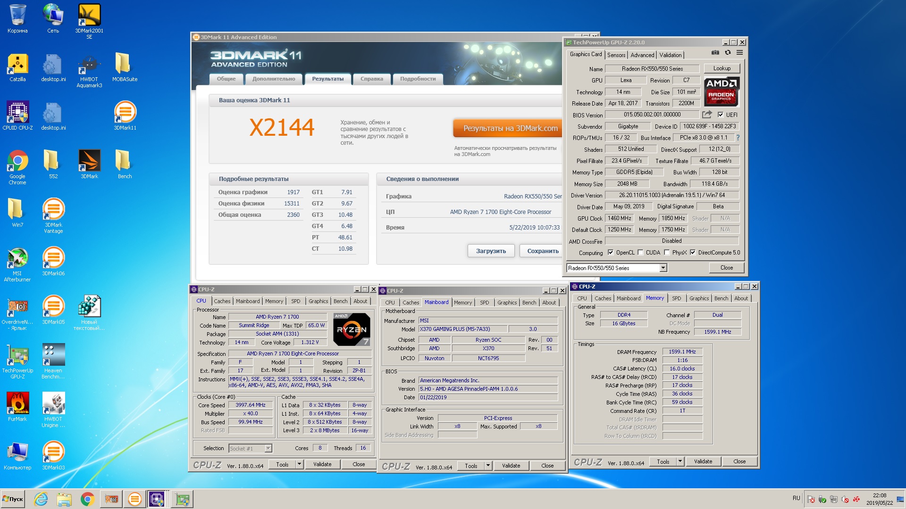Click the Загрузить button
This screenshot has width=906, height=509.
491,251
